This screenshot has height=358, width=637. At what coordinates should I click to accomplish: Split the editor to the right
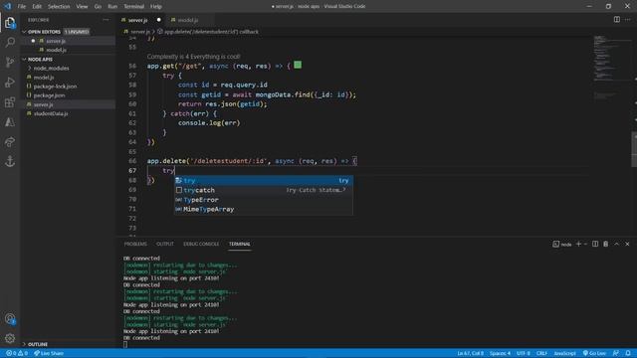coord(617,20)
